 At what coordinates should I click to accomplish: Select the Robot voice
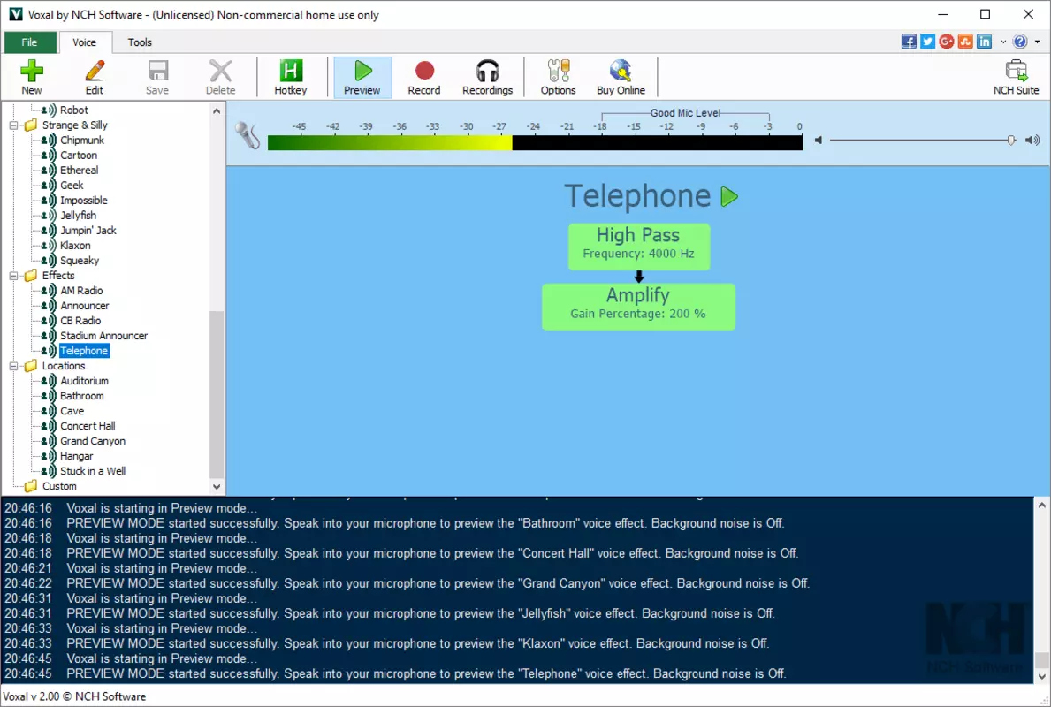point(73,110)
